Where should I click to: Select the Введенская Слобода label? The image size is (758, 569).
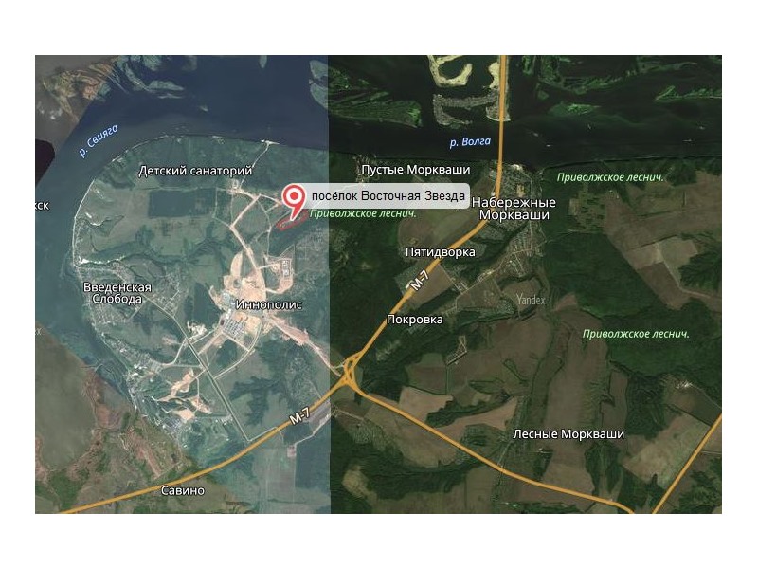[117, 293]
